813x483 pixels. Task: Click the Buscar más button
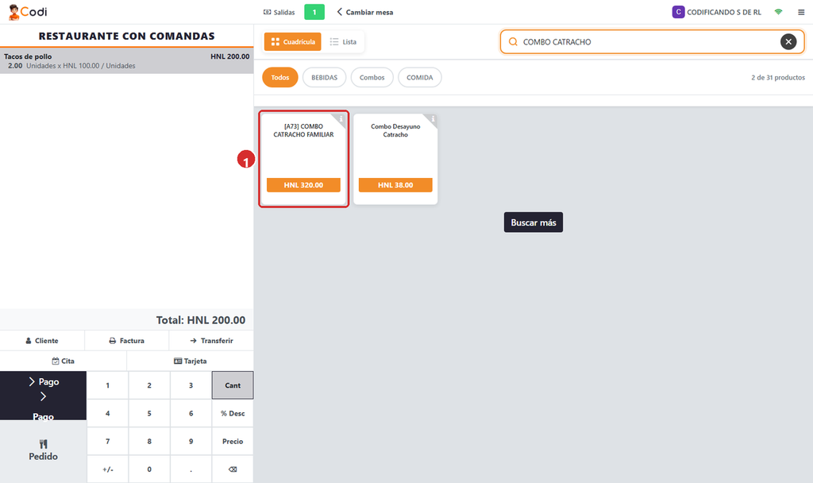pos(533,222)
